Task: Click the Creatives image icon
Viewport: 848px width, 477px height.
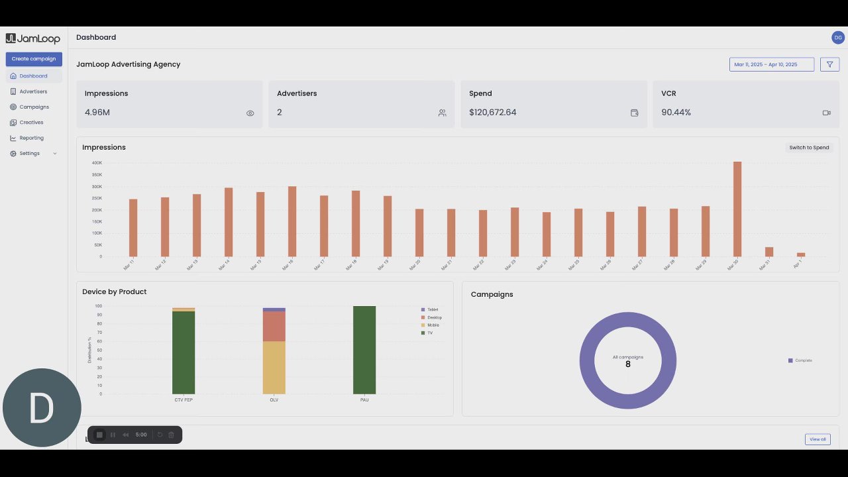Action: pyautogui.click(x=13, y=123)
